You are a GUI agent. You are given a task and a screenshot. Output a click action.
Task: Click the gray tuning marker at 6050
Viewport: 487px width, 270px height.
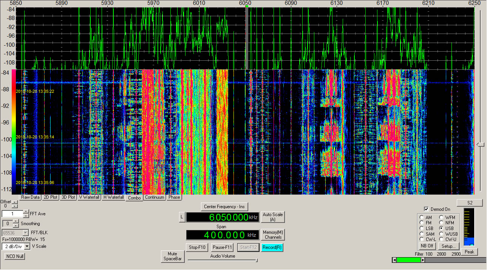coord(247,38)
